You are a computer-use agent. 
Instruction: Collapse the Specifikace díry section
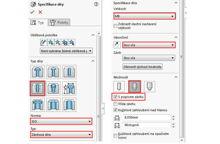tap(176, 3)
